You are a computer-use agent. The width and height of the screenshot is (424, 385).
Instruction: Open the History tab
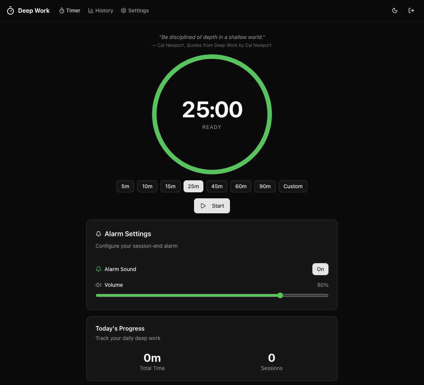101,10
